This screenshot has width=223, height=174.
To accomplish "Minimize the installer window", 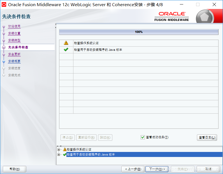I will pos(182,4).
